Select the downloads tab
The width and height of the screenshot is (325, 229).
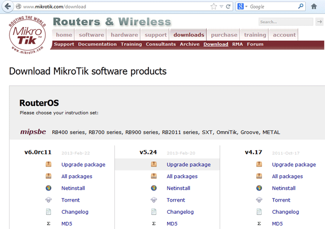[189, 35]
